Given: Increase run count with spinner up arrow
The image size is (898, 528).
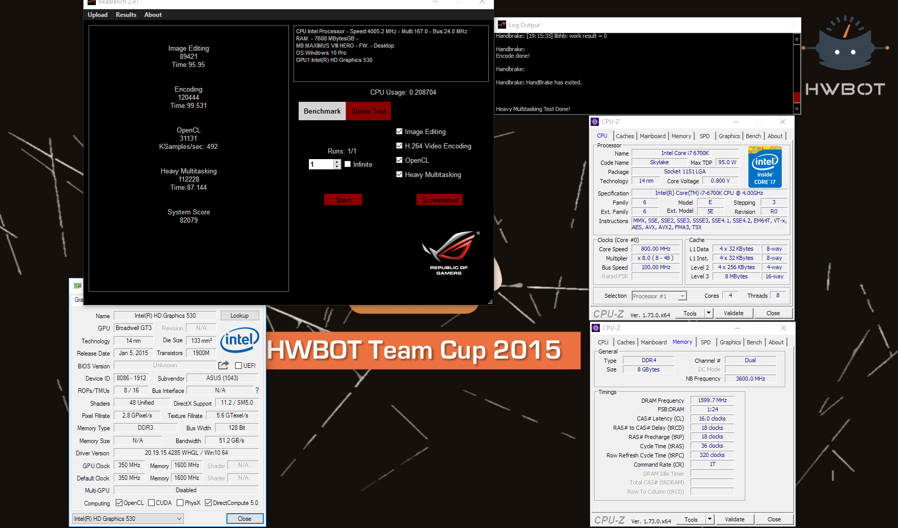Looking at the screenshot, I should 337,162.
